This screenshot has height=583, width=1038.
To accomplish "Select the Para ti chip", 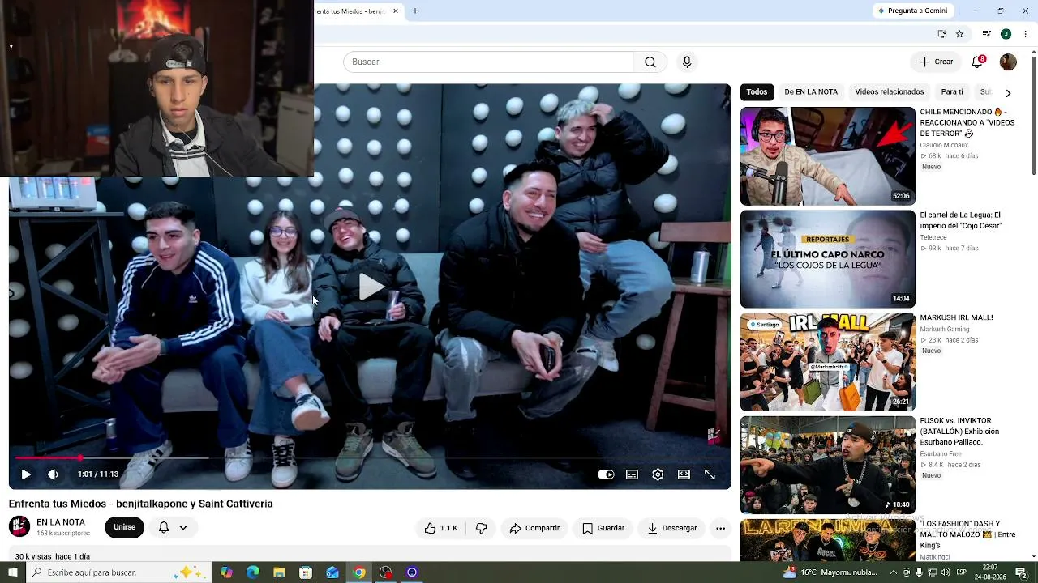I will (952, 92).
